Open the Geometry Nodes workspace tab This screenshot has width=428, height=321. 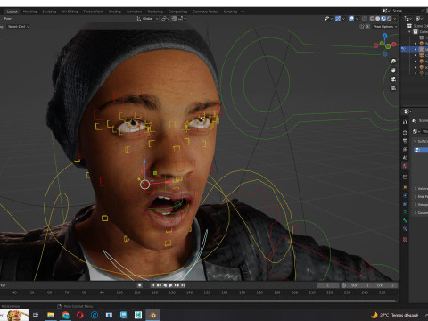click(205, 12)
